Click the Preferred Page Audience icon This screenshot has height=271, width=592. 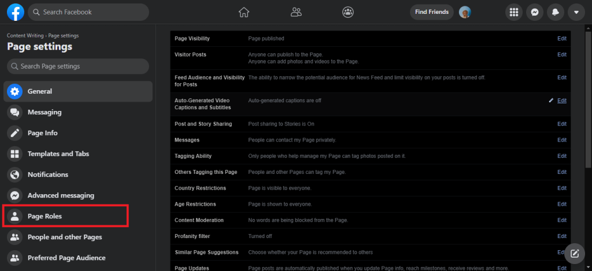(14, 258)
